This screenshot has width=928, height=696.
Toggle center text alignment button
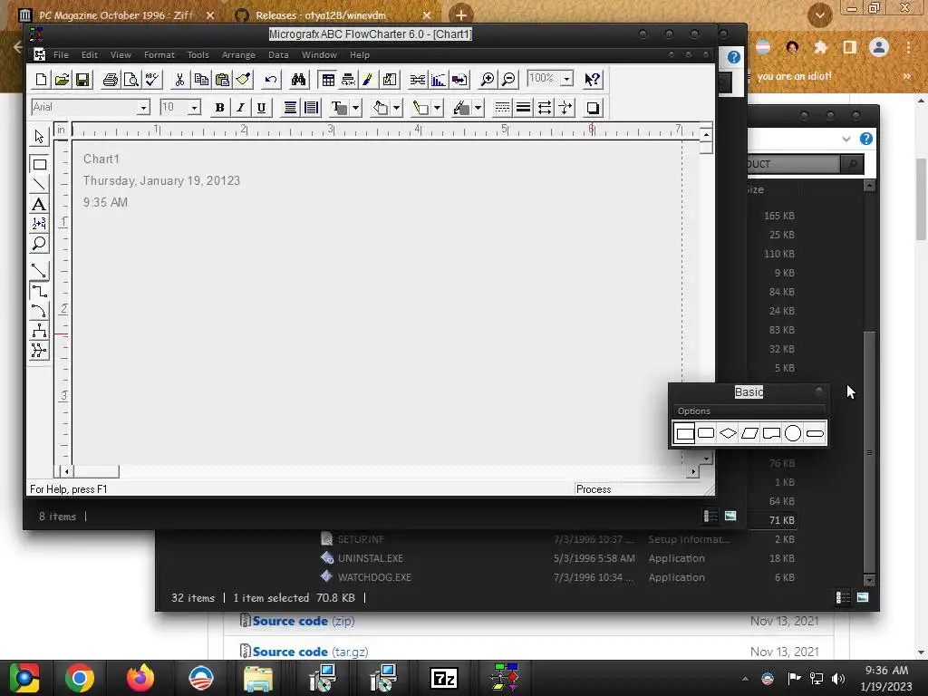click(290, 108)
